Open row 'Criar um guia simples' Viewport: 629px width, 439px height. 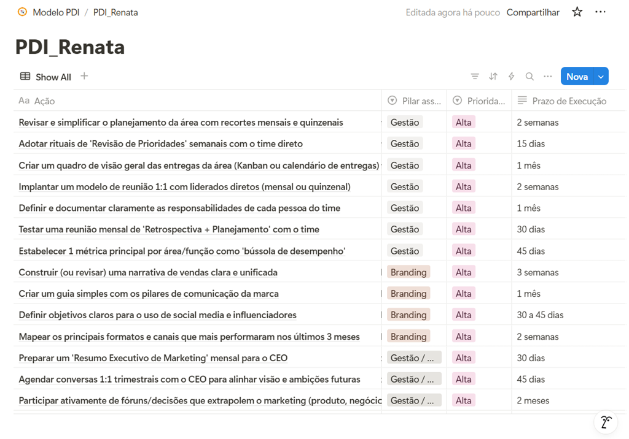coord(149,293)
